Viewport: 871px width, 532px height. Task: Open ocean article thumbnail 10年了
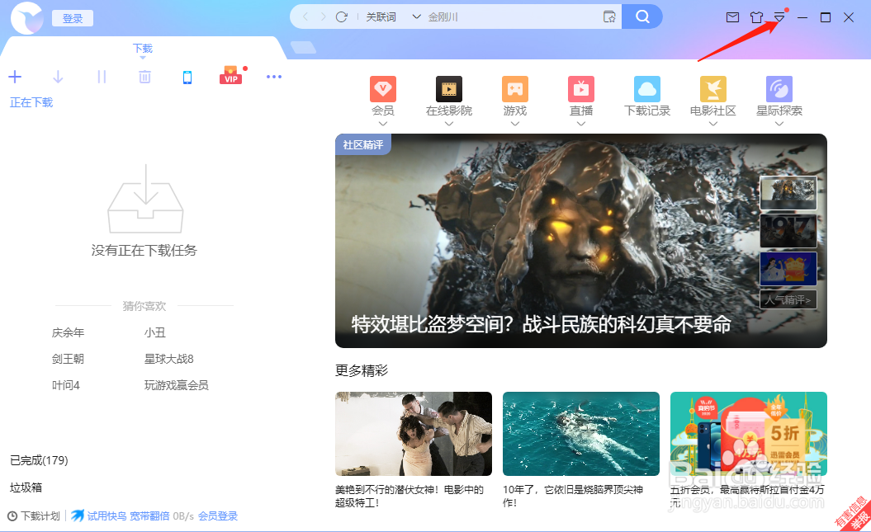(581, 434)
